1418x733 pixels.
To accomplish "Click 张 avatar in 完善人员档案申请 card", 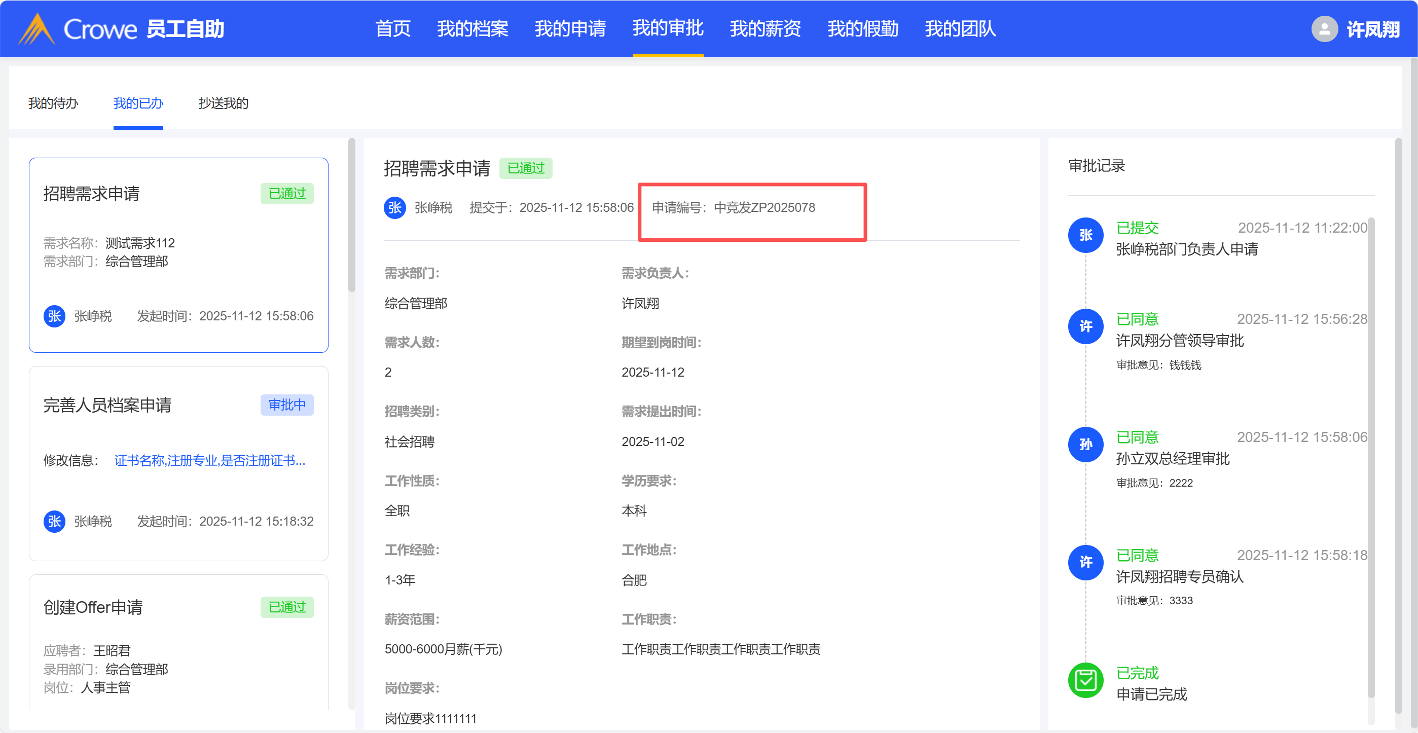I will (x=54, y=521).
